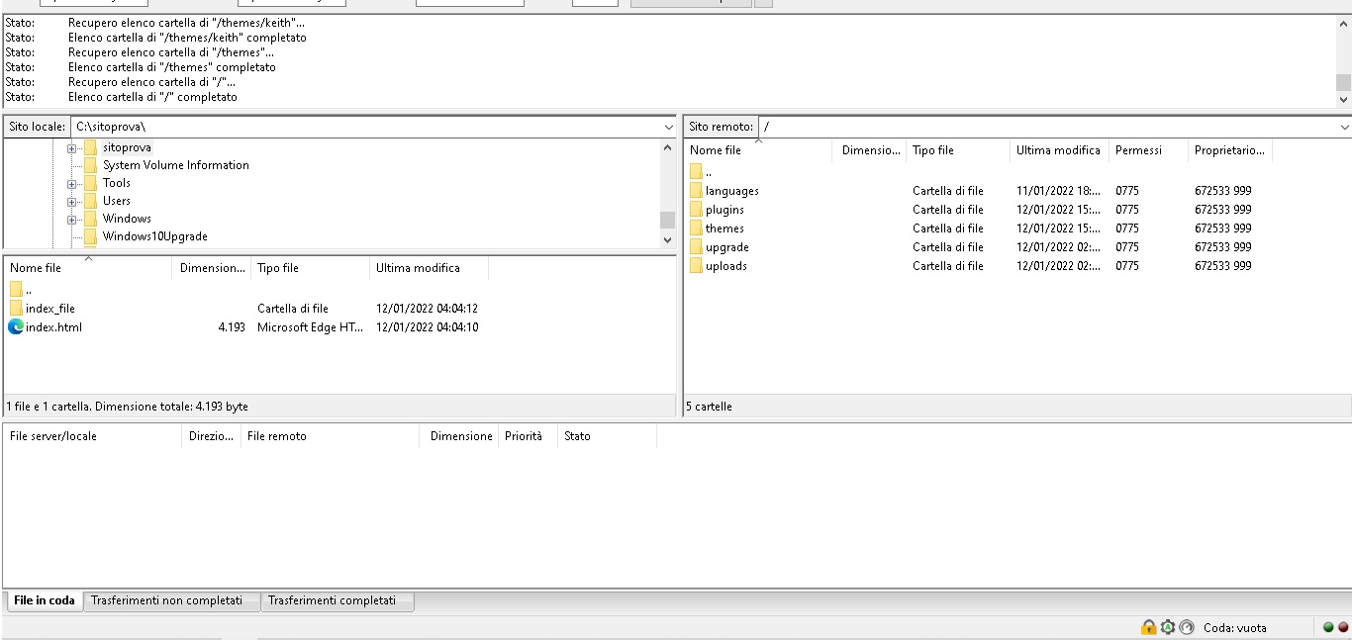Screen dimensions: 1352x640
Task: Click the queue File remoto column header
Action: 330,436
